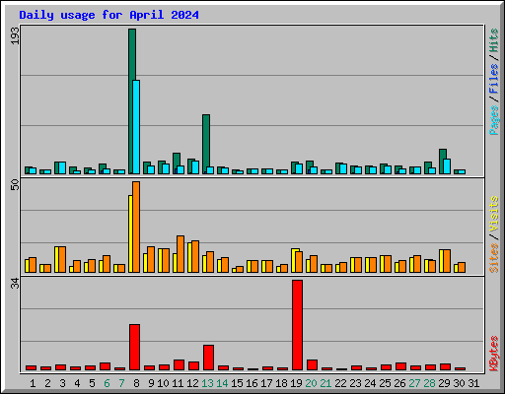Image resolution: width=505 pixels, height=394 pixels.
Task: Click the orange Sites bar for day 11
Action: [180, 254]
